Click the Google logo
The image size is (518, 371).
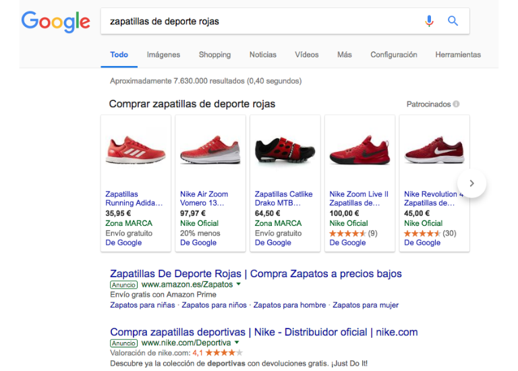coord(56,22)
